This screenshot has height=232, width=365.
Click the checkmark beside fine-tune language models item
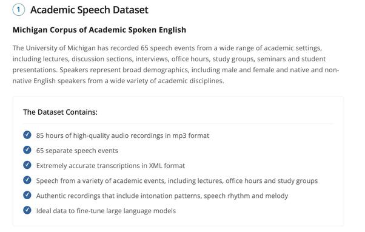click(27, 210)
